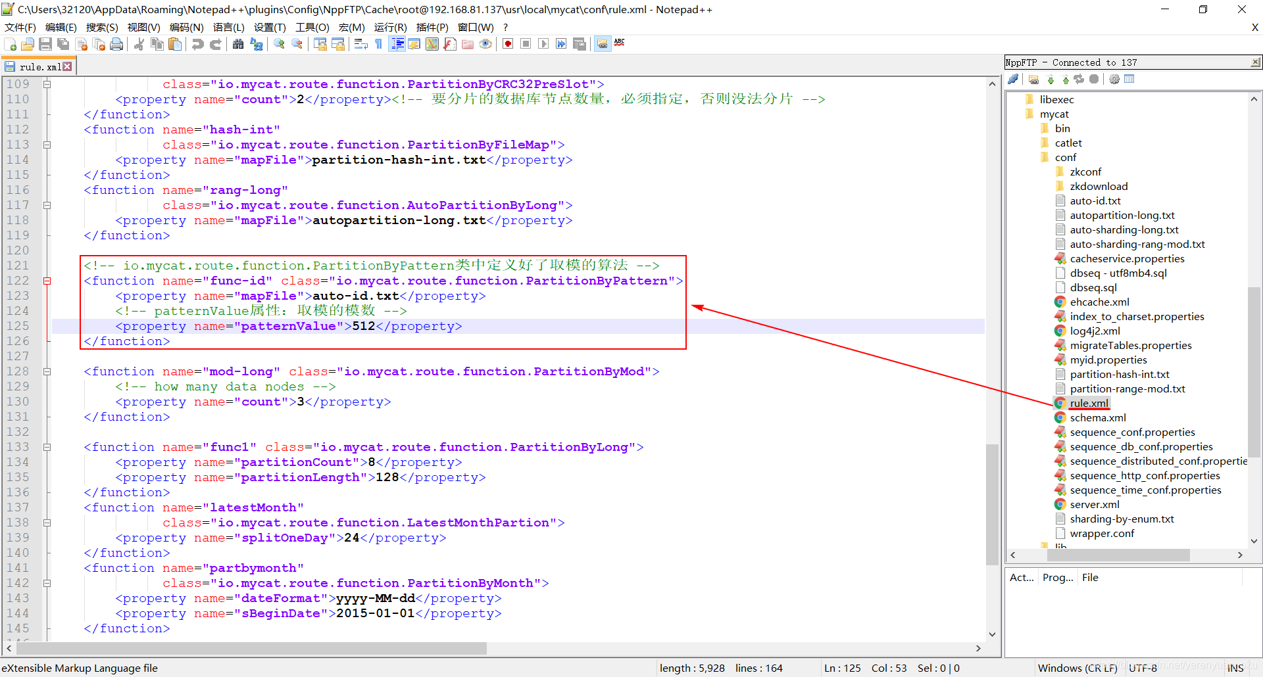
Task: Collapse the fold at line 142
Action: pos(47,583)
